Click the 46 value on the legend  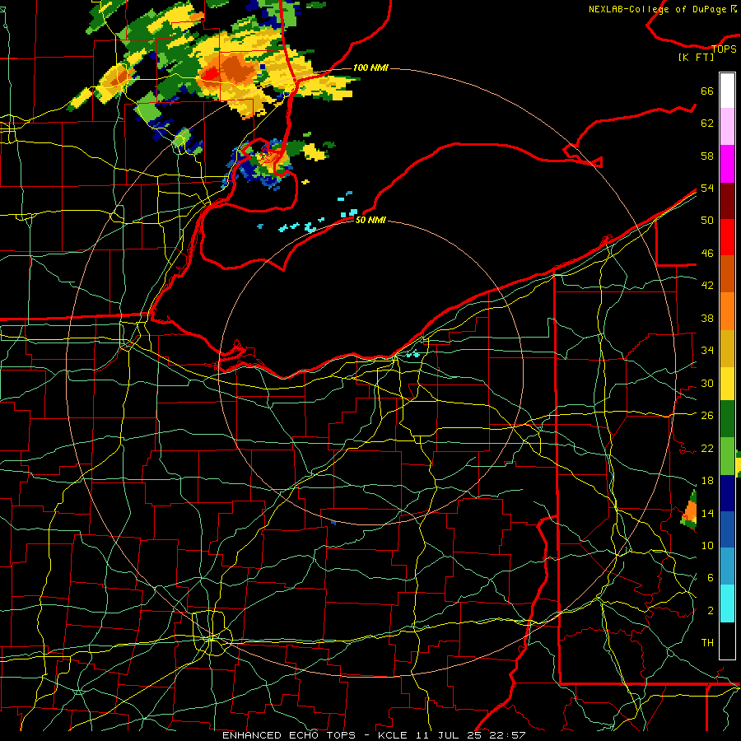(707, 254)
